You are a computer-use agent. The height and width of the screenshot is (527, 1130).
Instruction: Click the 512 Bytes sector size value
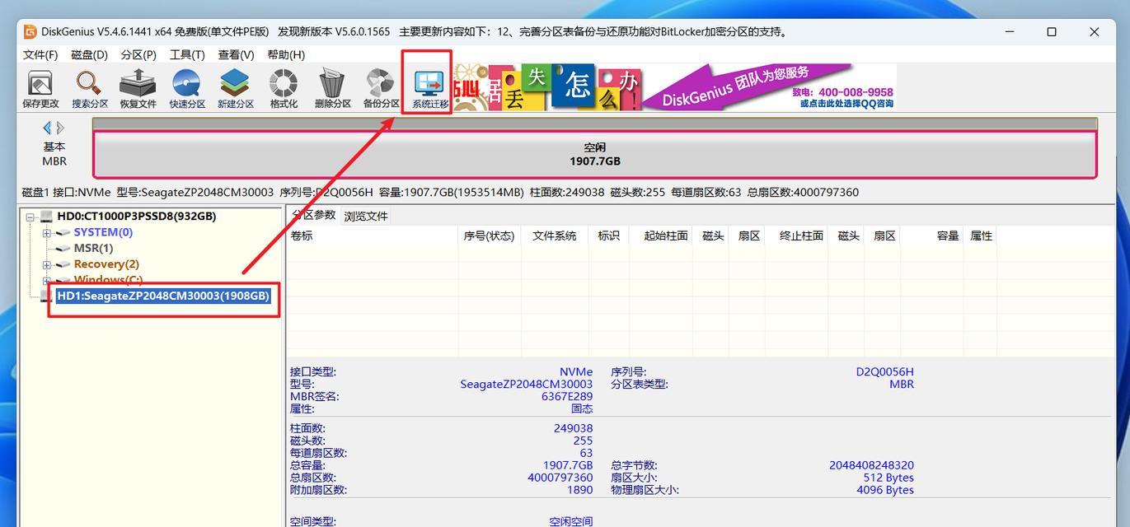click(x=889, y=478)
